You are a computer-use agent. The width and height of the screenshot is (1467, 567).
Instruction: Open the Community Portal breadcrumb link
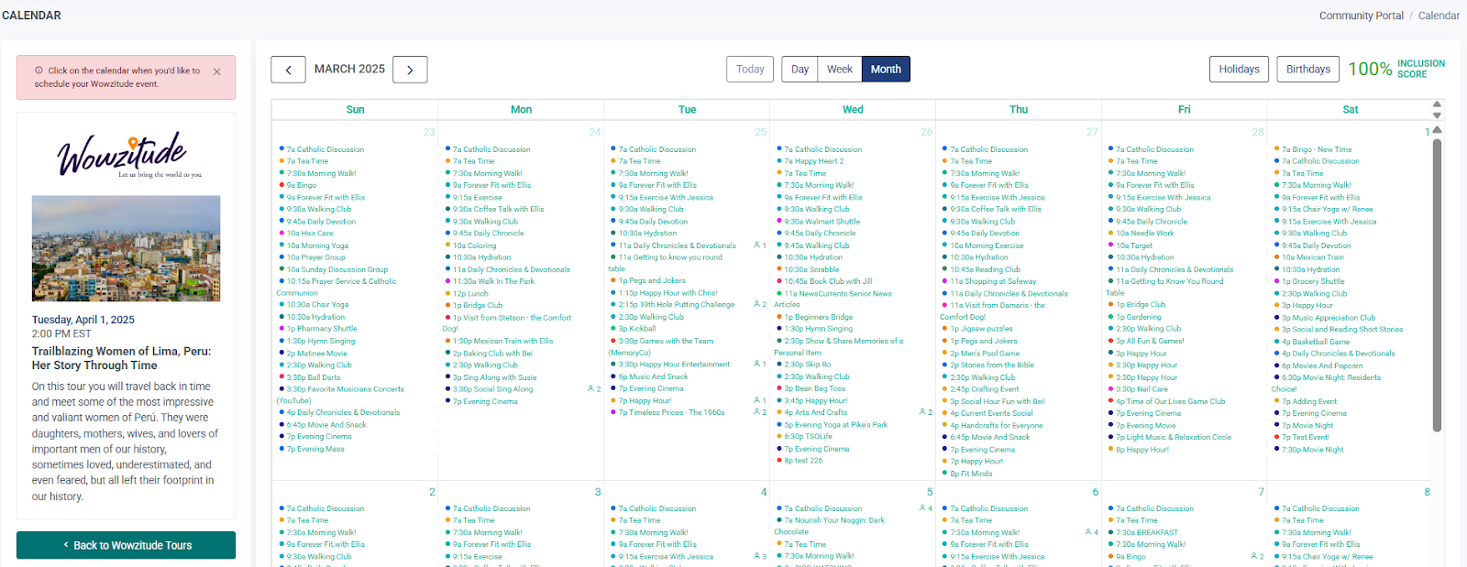coord(1361,16)
